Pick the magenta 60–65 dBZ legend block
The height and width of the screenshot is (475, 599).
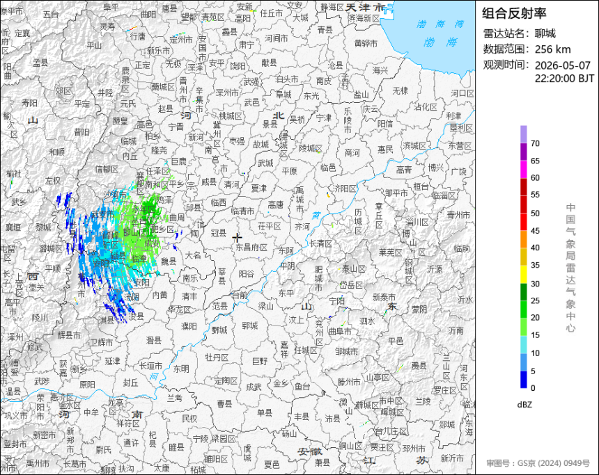(x=523, y=169)
